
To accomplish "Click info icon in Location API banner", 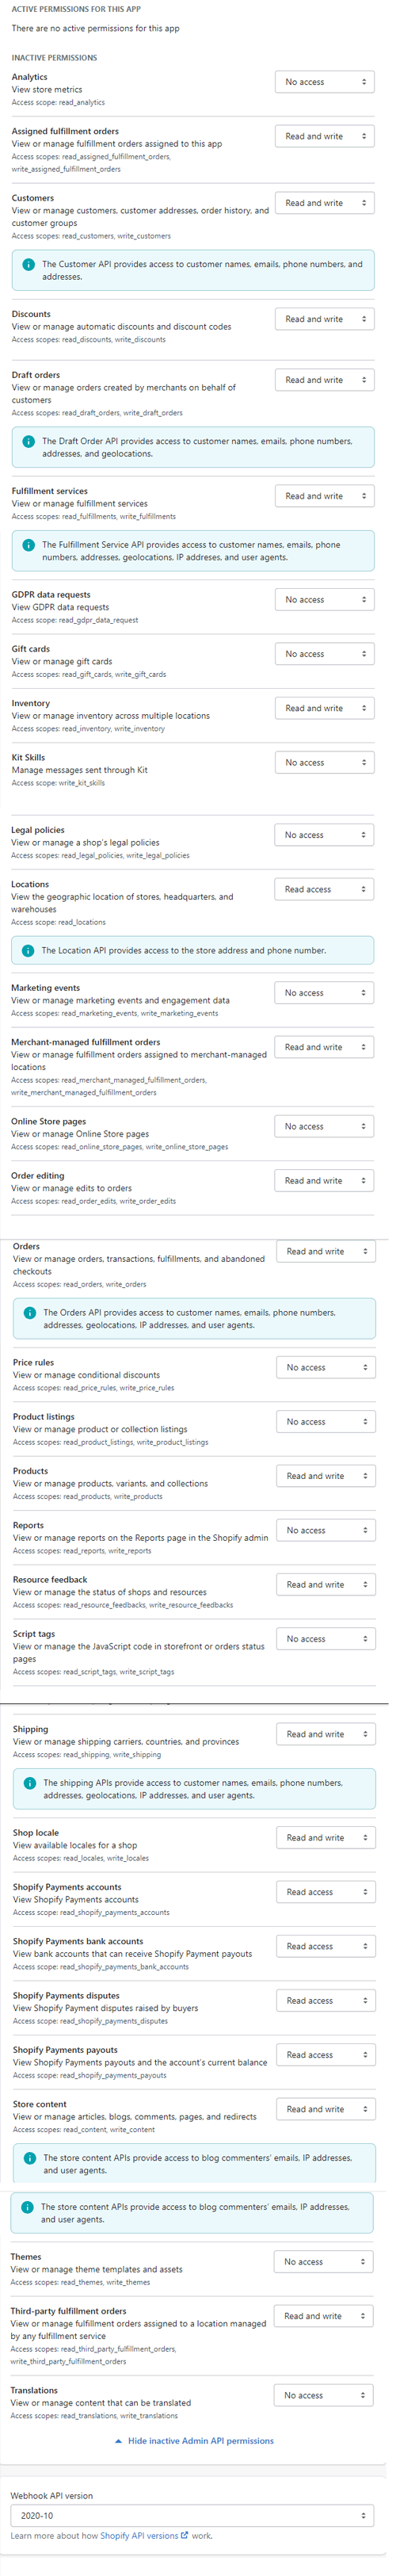I will click(x=29, y=951).
